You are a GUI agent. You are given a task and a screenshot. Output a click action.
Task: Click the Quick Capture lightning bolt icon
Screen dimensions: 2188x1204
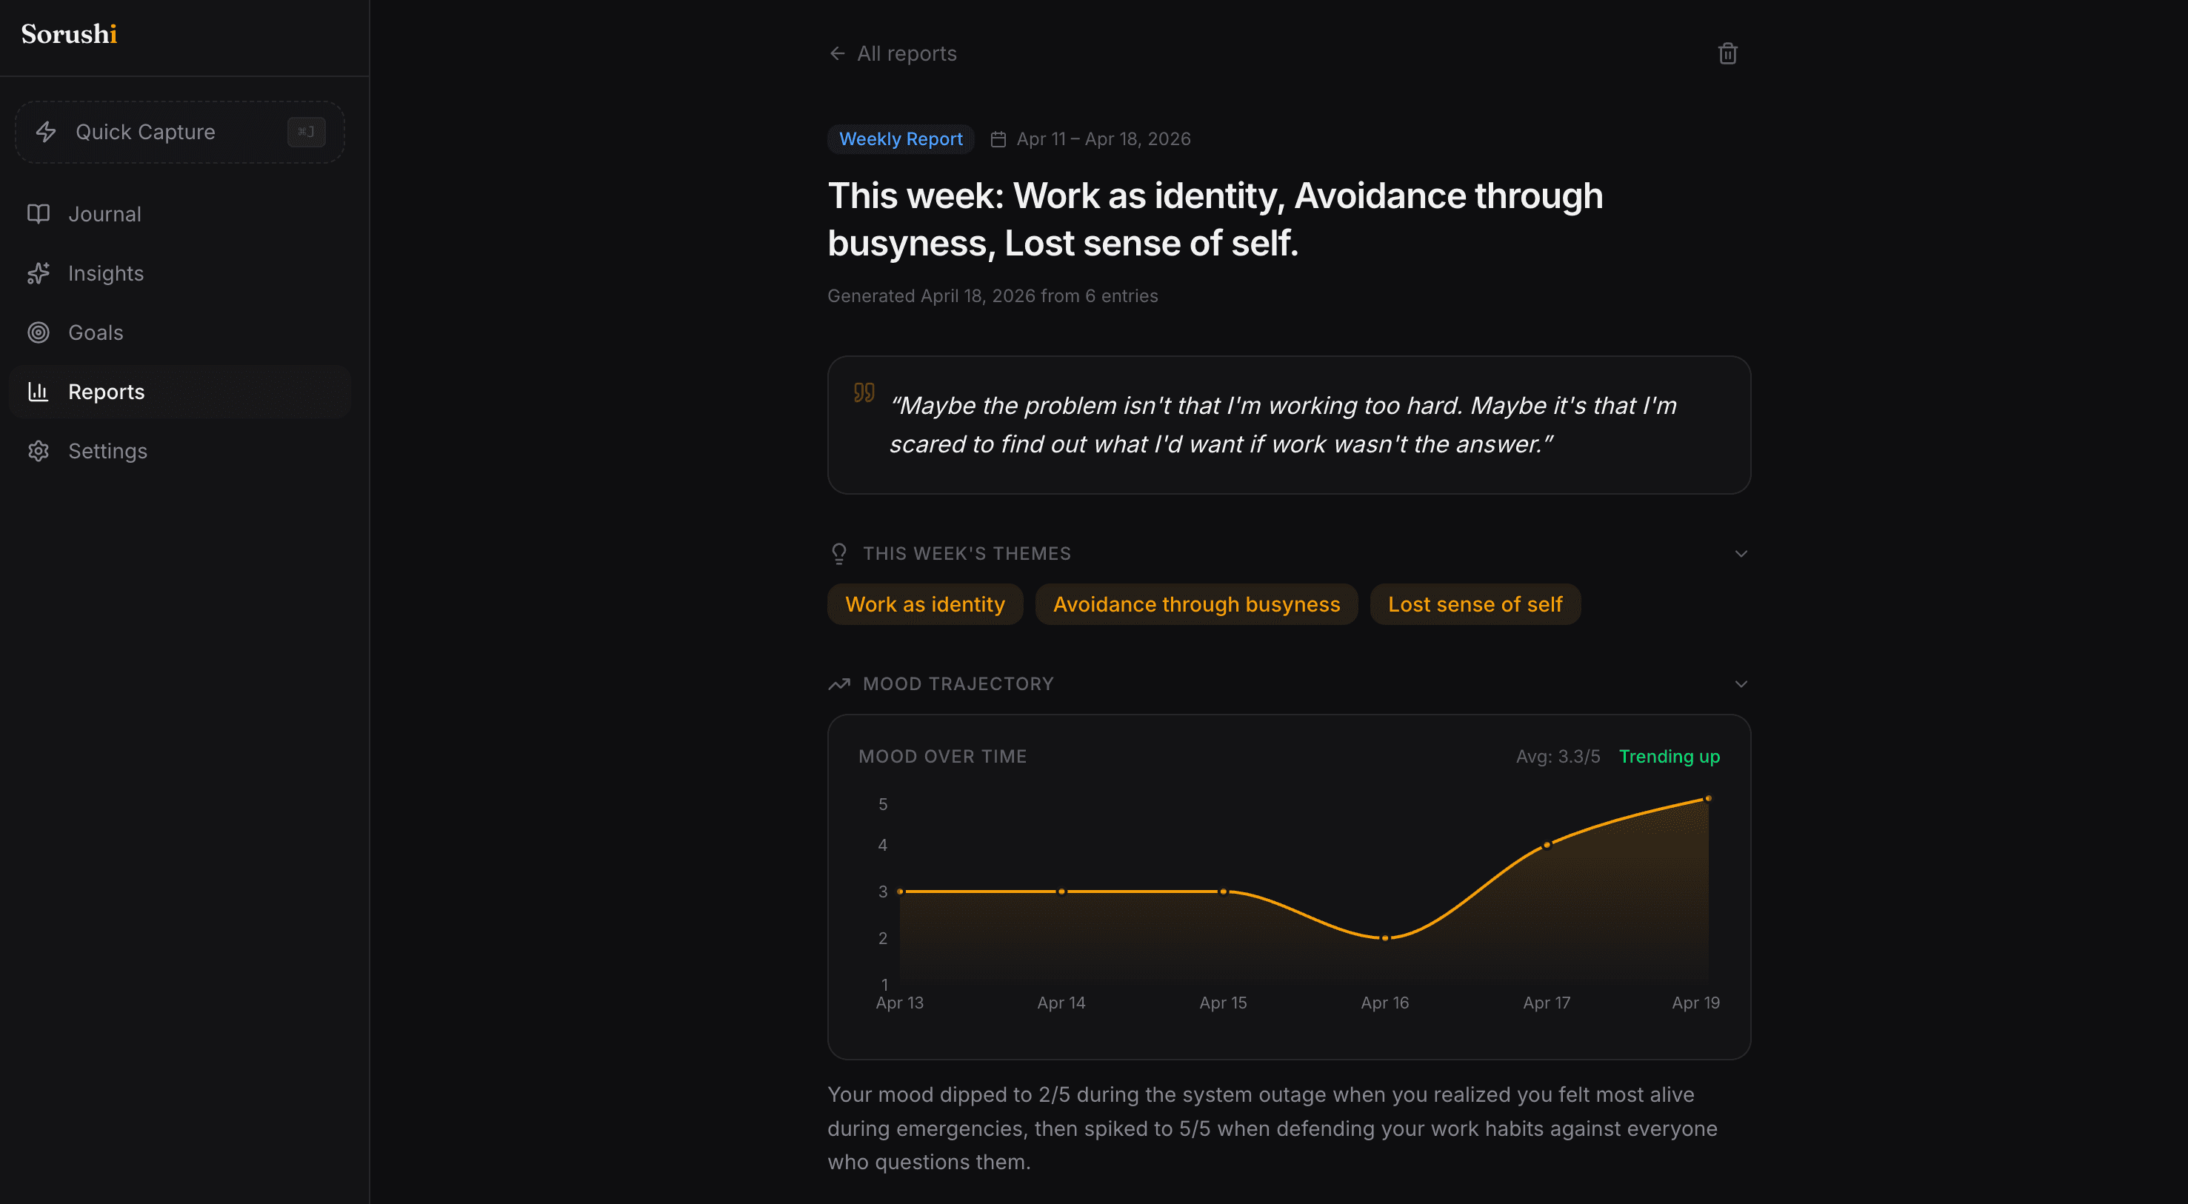point(46,132)
